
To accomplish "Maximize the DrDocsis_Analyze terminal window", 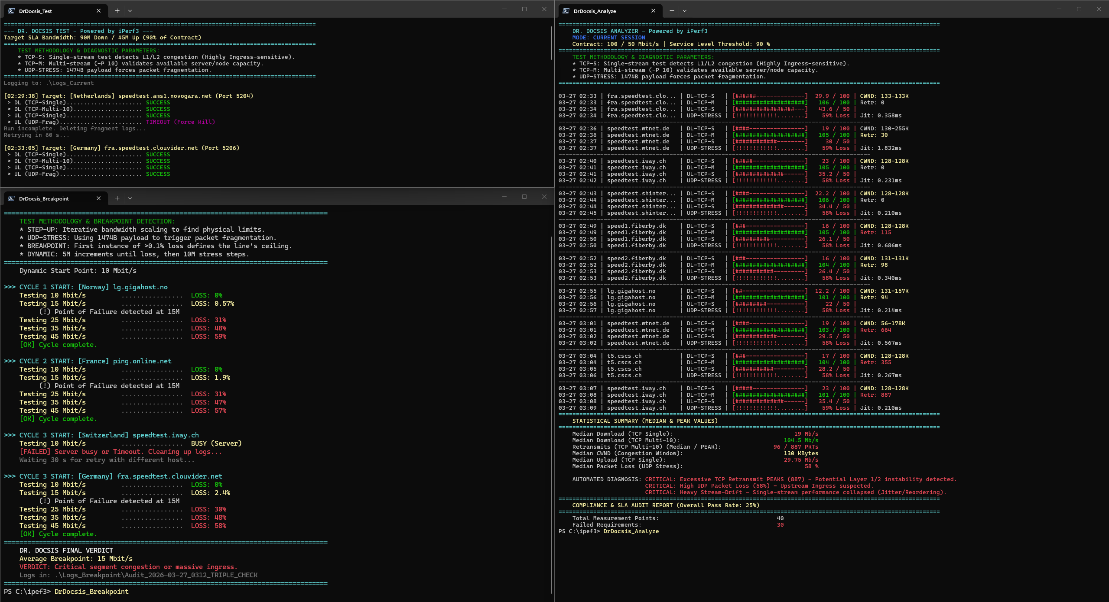I will [x=1079, y=9].
